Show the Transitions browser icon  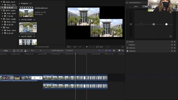[x=123, y=51]
